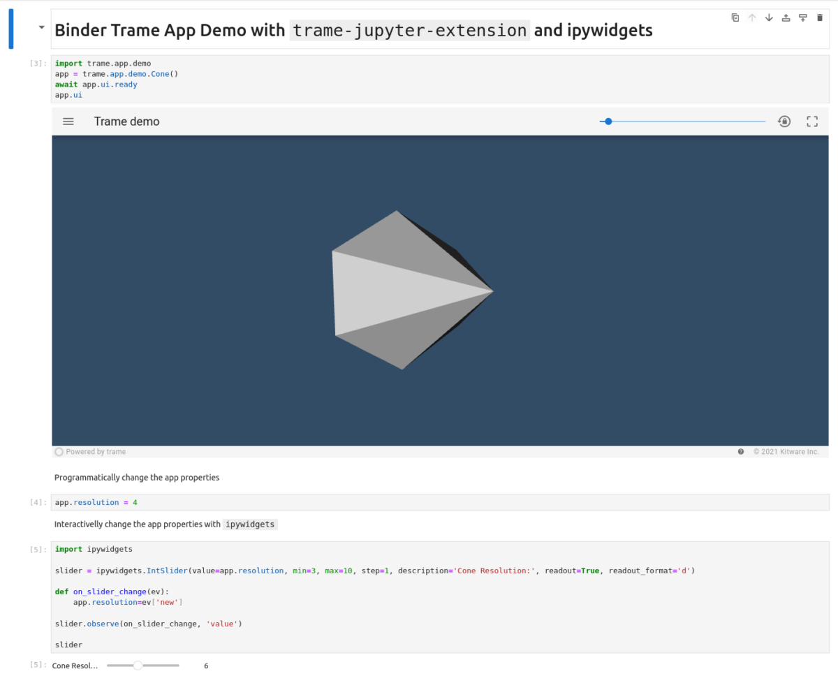
Task: Click the Cone Resolution ipywidgets slider handle
Action: 138,666
